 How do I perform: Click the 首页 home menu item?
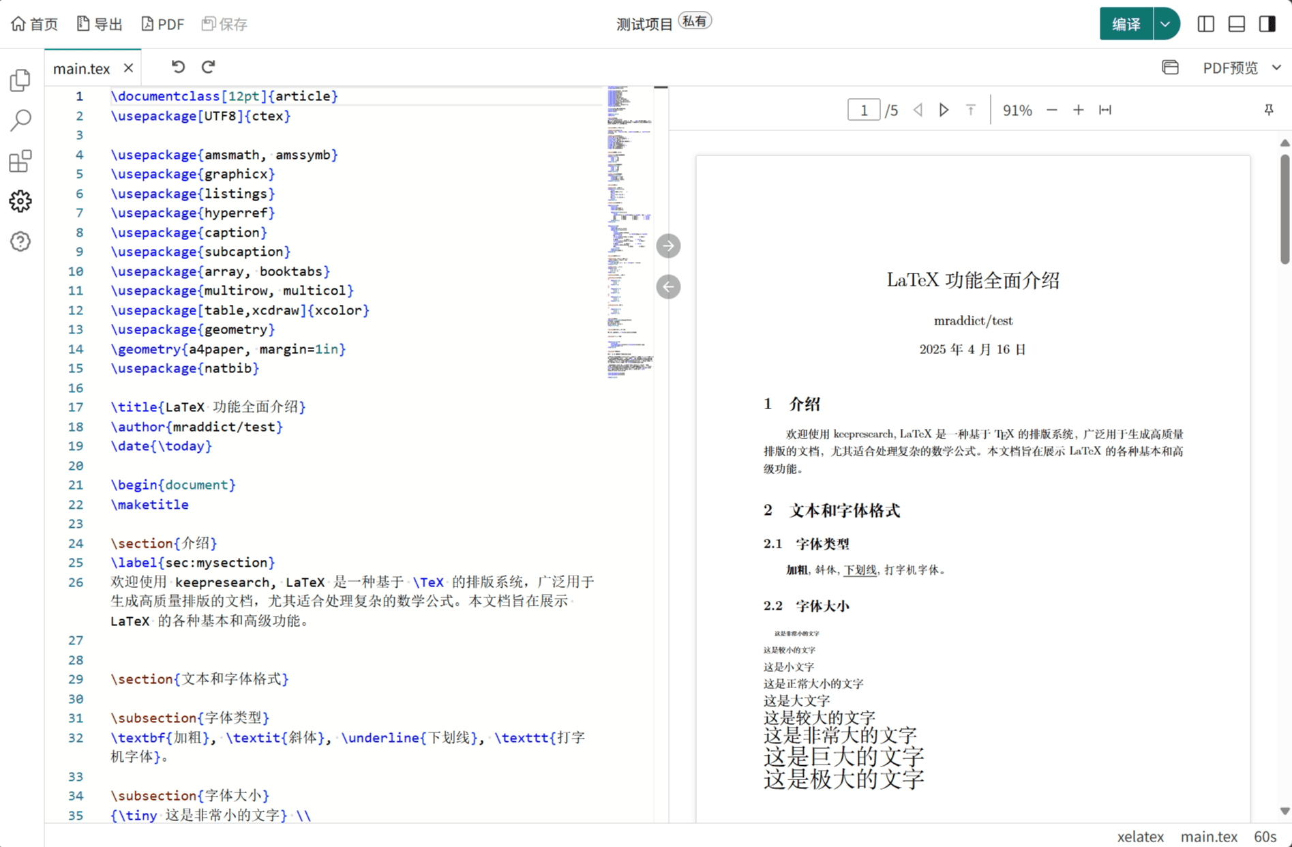tap(35, 24)
